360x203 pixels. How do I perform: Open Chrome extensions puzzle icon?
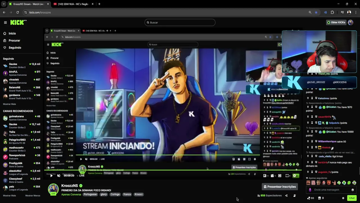[332, 12]
